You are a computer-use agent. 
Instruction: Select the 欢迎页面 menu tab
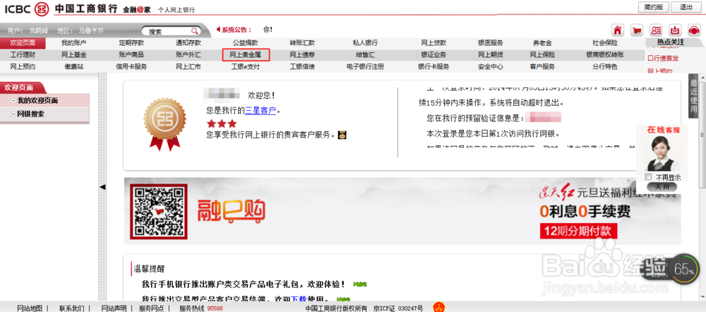pyautogui.click(x=23, y=43)
